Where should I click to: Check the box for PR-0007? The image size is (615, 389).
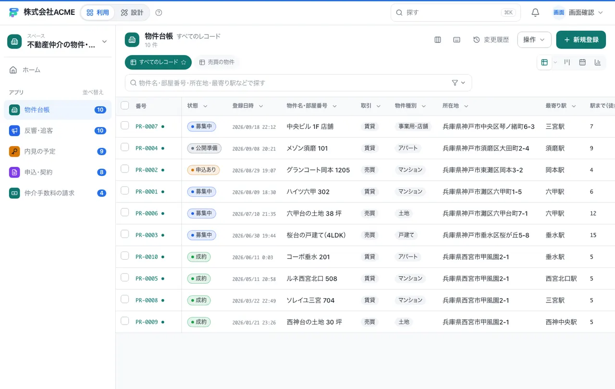[125, 125]
